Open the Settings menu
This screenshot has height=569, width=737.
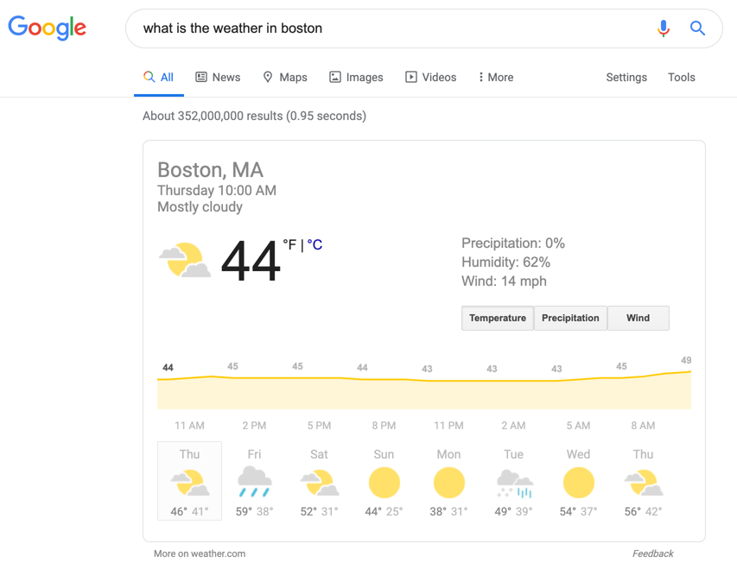pyautogui.click(x=626, y=77)
